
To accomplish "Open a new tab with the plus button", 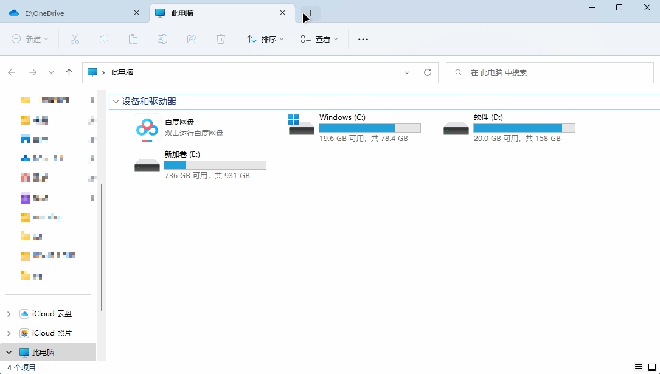I will tap(310, 13).
